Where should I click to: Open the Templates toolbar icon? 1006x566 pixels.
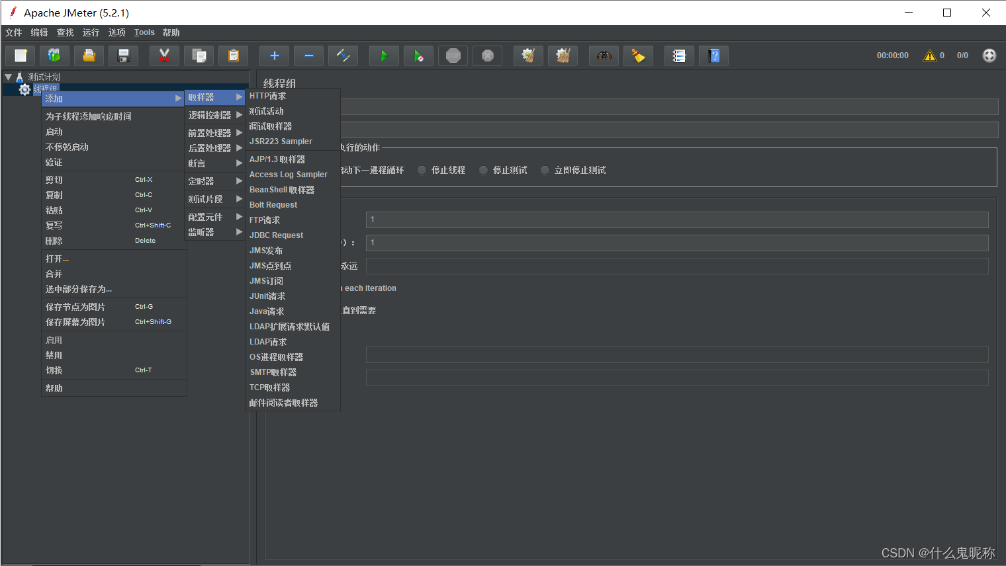click(55, 56)
